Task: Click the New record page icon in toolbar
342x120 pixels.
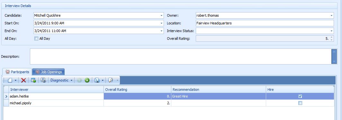Action: coord(10,80)
